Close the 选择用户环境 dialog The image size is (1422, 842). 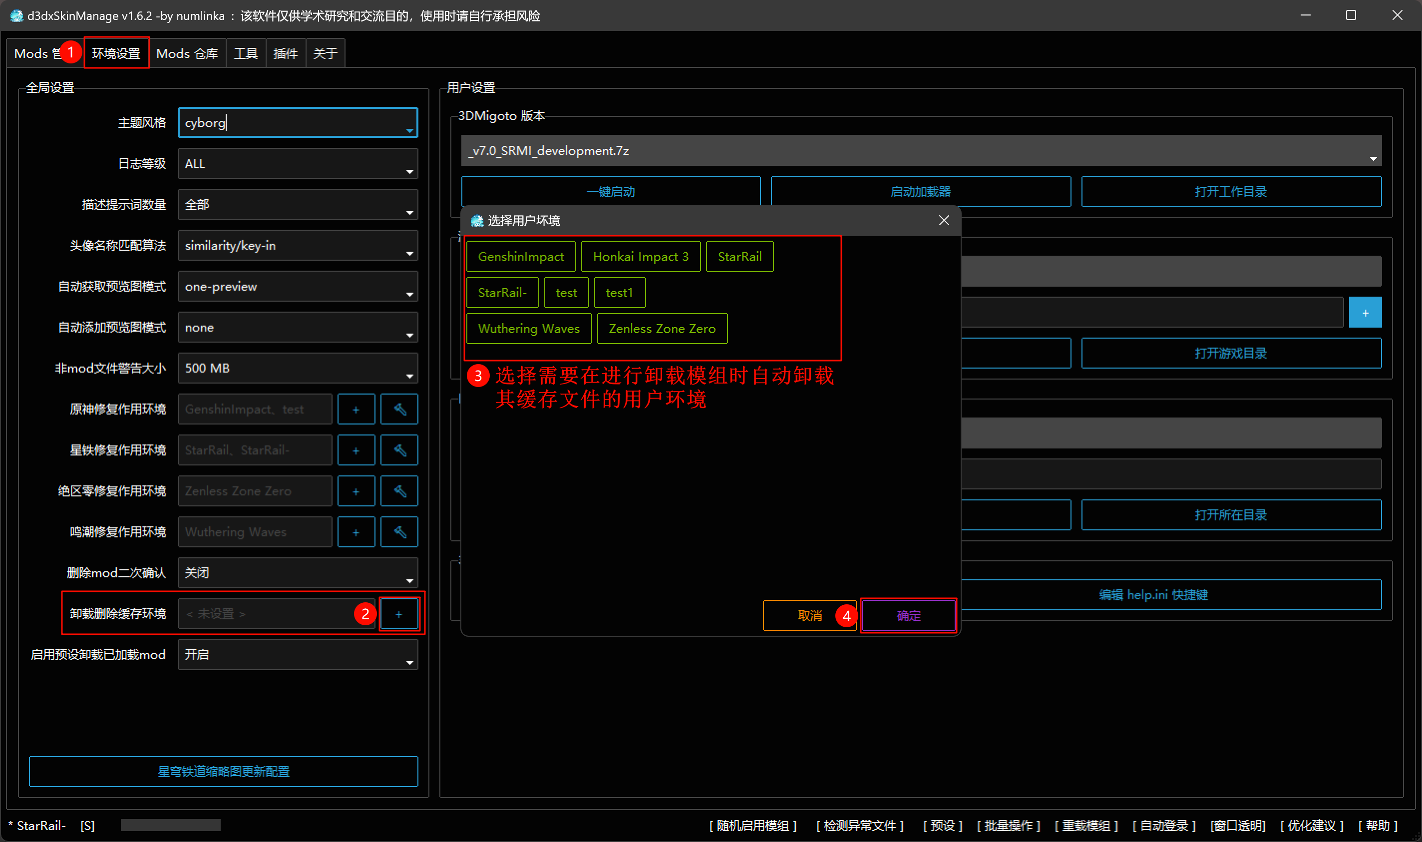(943, 220)
